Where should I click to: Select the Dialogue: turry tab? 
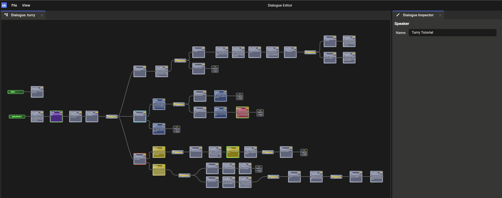(23, 15)
